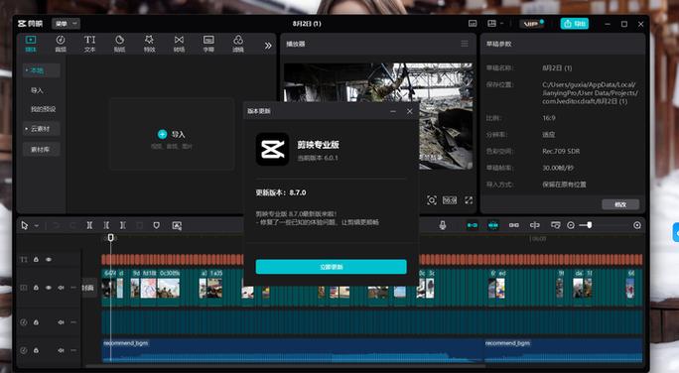
Task: Close the 版本更新 update dialog
Action: click(x=410, y=111)
